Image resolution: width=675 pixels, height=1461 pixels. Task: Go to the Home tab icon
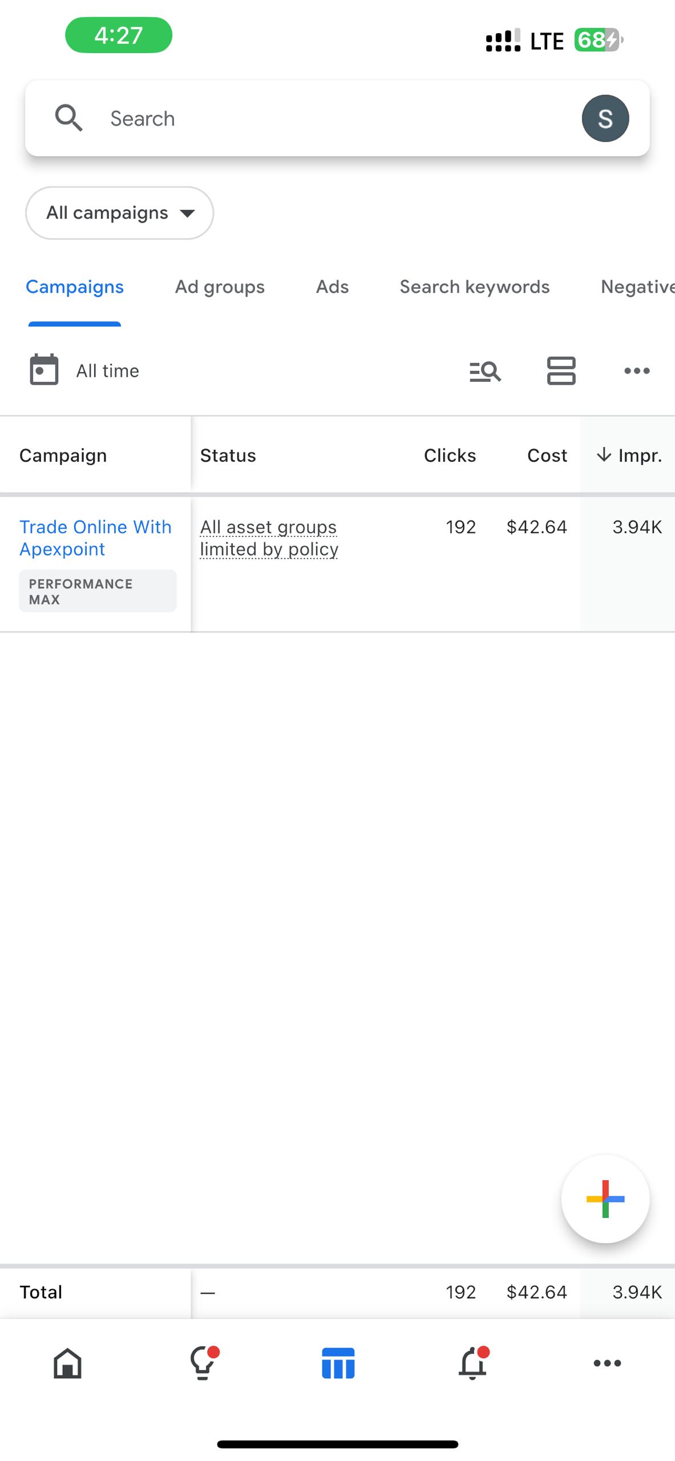(67, 1363)
